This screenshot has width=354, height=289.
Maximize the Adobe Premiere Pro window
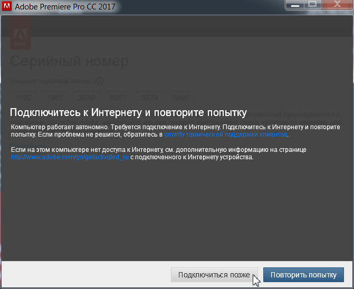(312, 4)
